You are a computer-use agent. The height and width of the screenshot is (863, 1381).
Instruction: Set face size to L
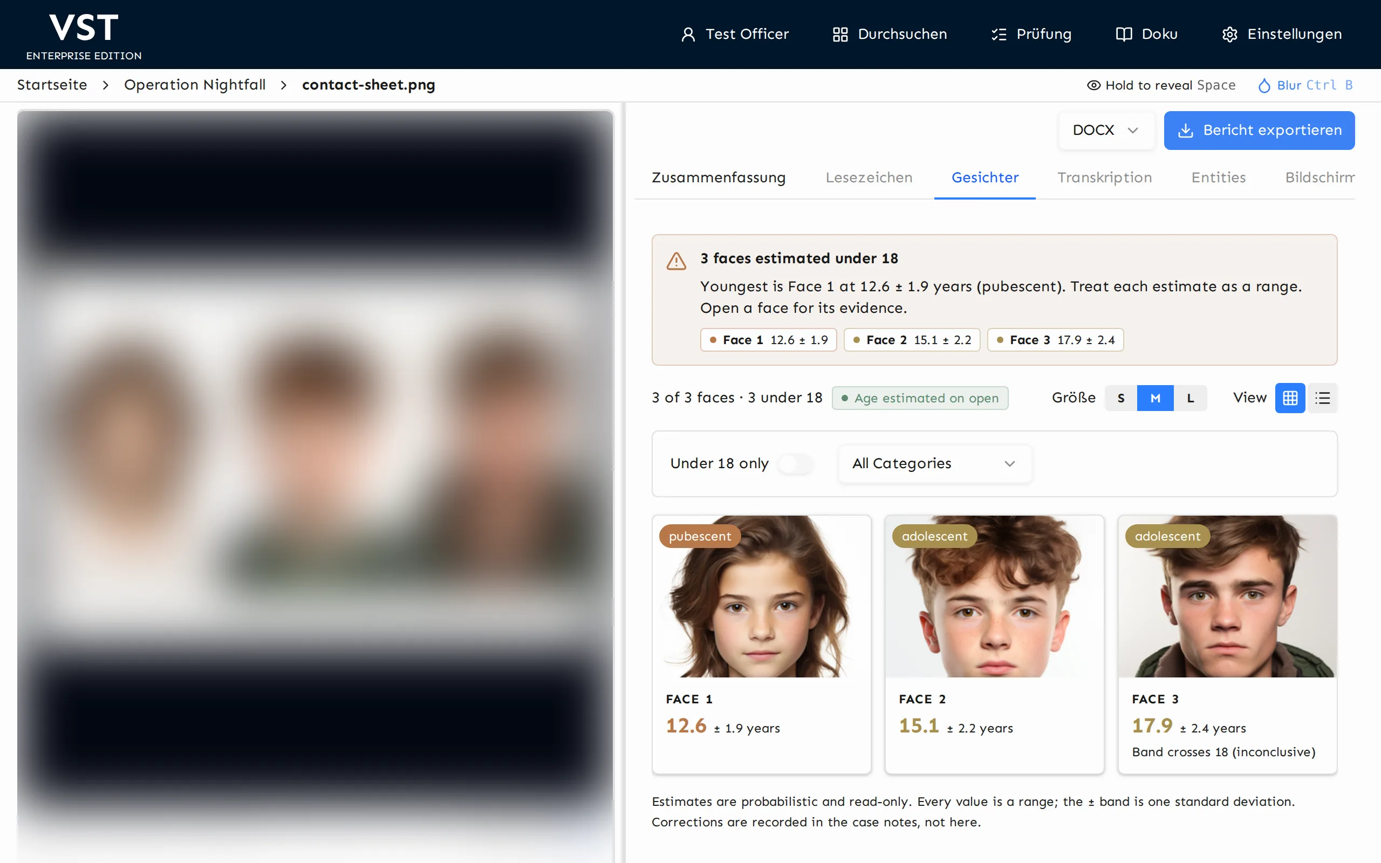(1191, 398)
